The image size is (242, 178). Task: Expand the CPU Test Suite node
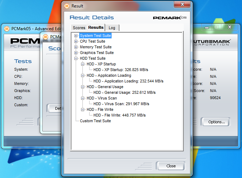coord(76,41)
